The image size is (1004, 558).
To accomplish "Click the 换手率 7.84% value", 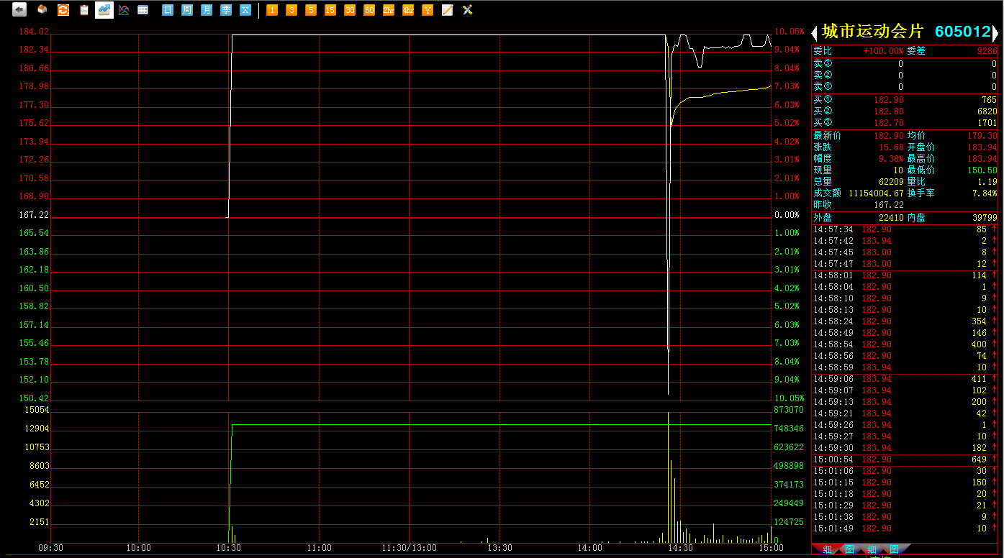I will click(985, 193).
